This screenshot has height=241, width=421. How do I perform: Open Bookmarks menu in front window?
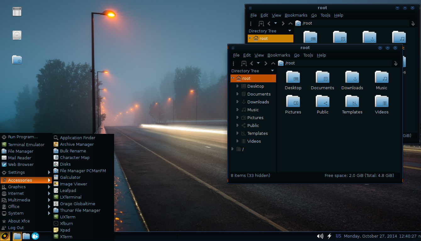(279, 55)
